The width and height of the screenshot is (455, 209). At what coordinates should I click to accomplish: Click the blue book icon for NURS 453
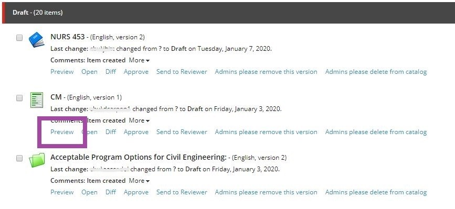point(37,40)
